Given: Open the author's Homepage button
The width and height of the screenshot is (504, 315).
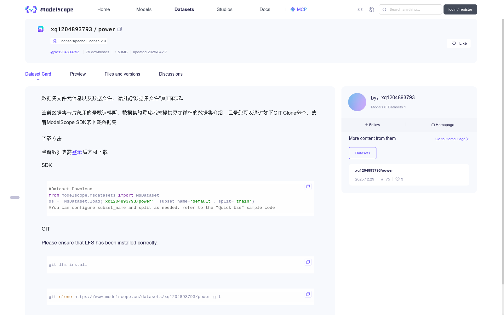Looking at the screenshot, I should click(443, 125).
